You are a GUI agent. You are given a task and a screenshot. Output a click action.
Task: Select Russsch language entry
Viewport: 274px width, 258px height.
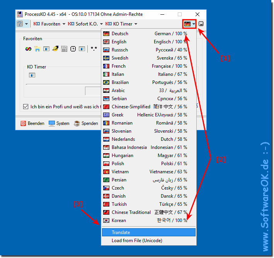click(x=148, y=50)
